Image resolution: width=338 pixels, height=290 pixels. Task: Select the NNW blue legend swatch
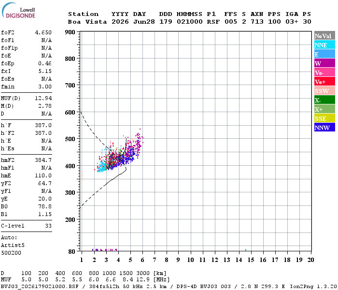point(324,127)
